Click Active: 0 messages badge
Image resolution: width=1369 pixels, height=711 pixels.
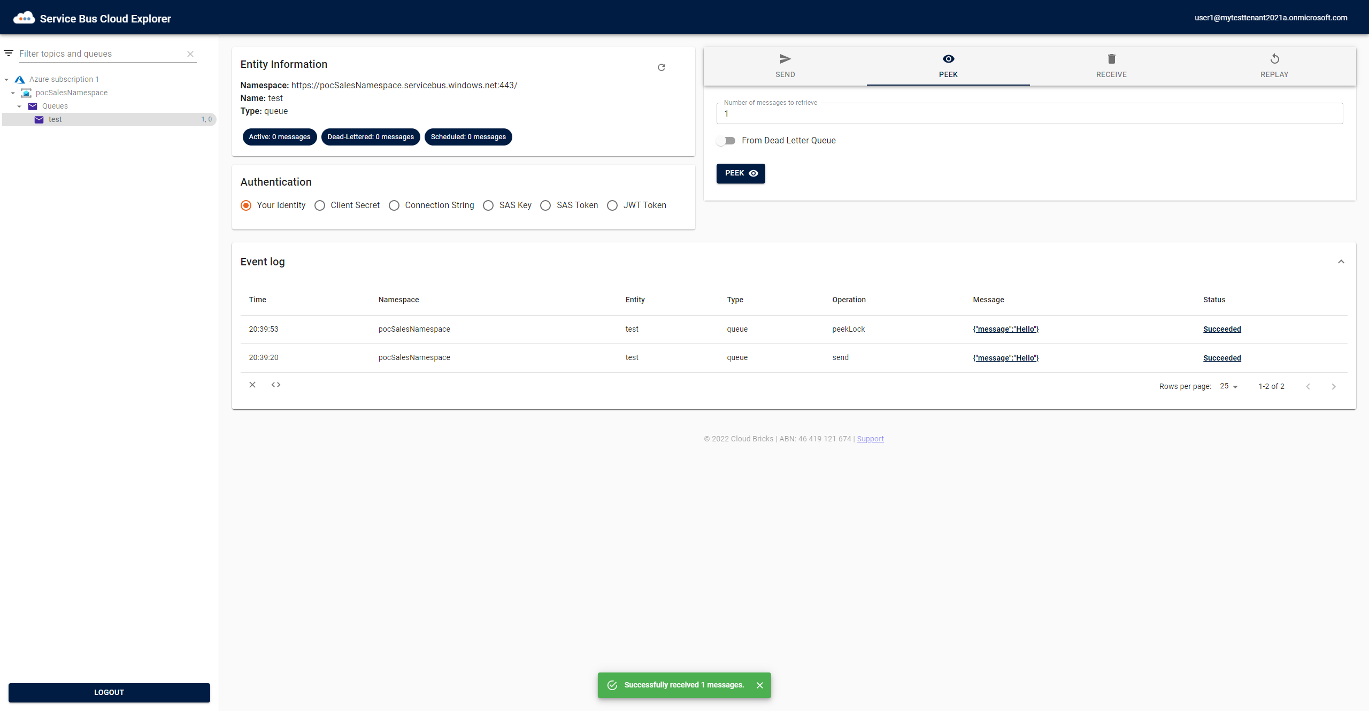click(280, 137)
